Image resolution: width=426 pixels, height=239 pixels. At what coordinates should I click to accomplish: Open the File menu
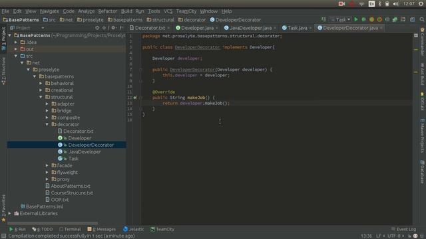[x=5, y=11]
